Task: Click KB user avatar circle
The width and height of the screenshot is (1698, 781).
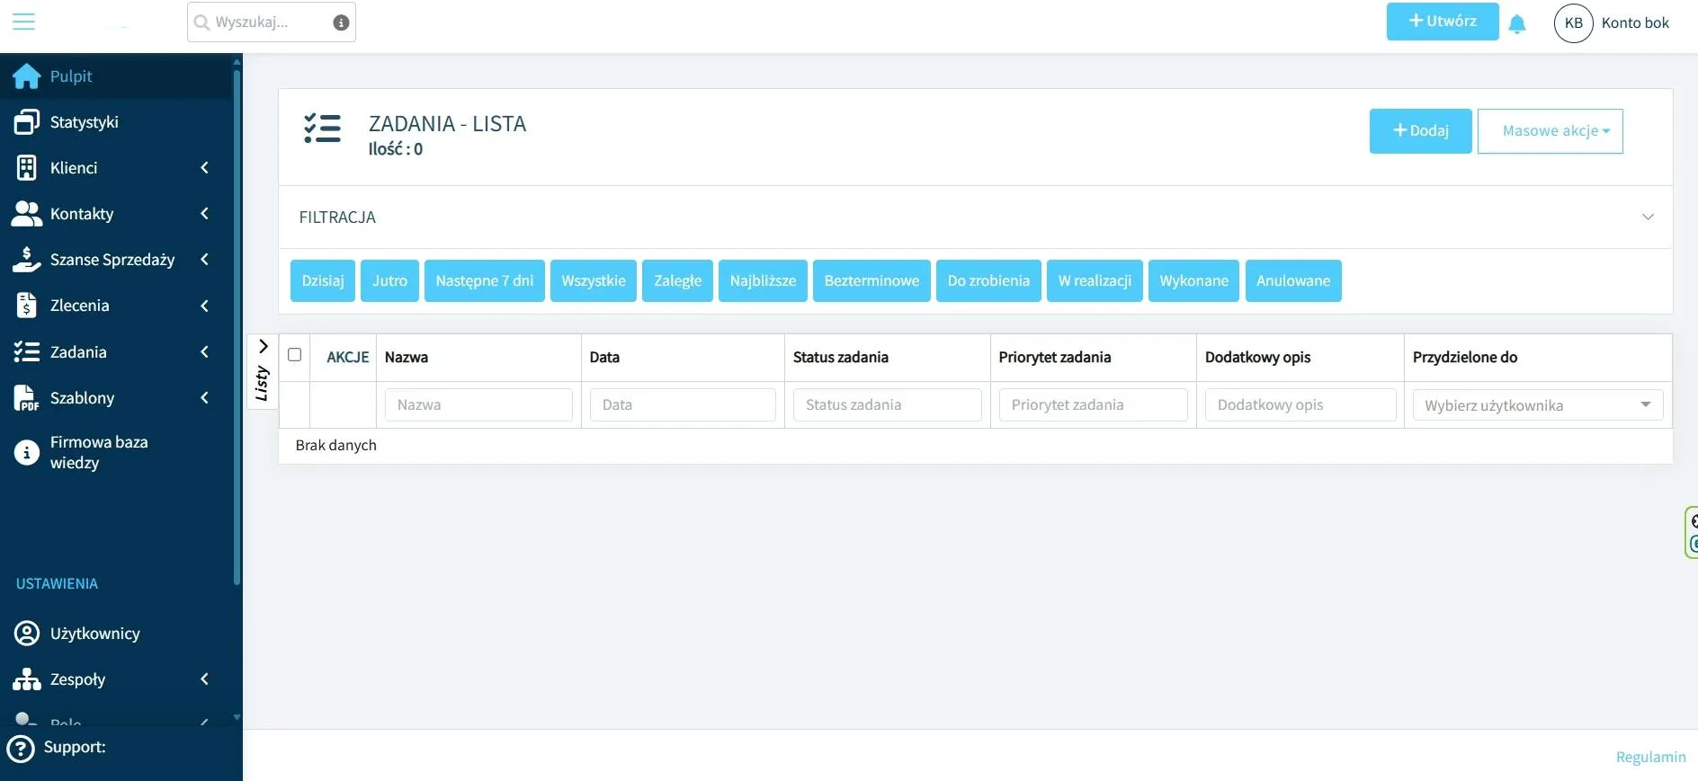Action: (1573, 23)
